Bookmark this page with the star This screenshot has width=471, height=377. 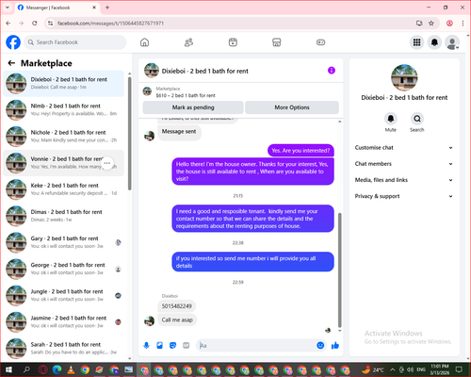click(431, 23)
